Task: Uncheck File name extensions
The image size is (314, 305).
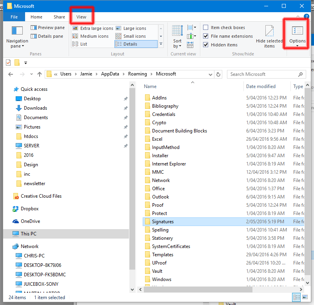Action: coord(205,36)
